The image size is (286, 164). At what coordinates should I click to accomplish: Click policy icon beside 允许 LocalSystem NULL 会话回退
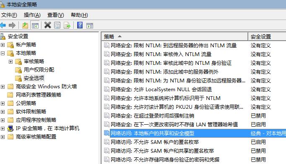pos(107,89)
